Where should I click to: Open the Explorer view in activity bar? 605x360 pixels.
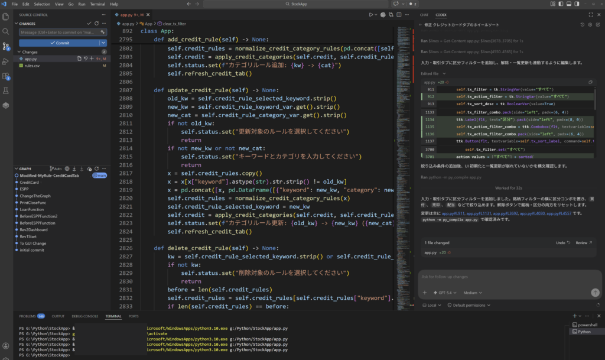(x=6, y=16)
